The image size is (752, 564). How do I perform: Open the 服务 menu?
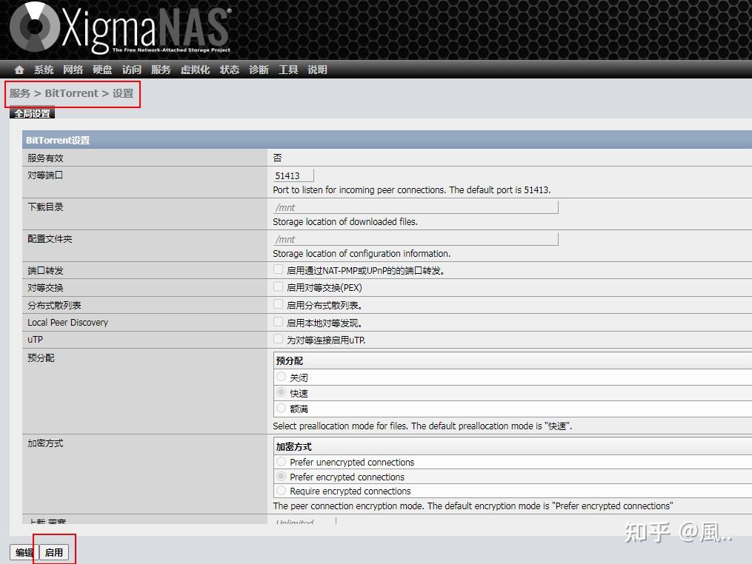point(159,70)
